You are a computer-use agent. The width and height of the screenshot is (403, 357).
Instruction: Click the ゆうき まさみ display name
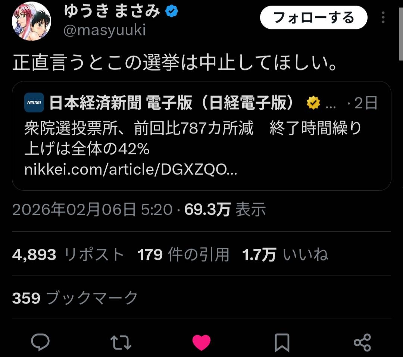(112, 11)
